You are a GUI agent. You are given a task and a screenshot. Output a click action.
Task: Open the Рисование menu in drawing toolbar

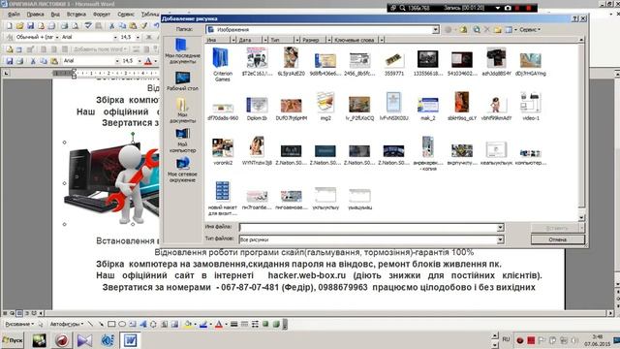pos(19,324)
